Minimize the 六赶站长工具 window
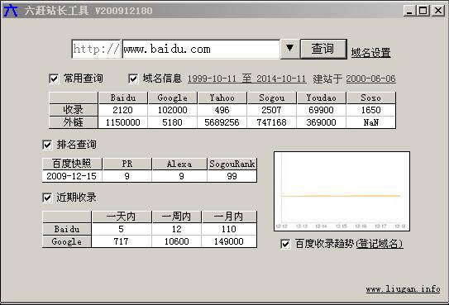 pyautogui.click(x=409, y=11)
